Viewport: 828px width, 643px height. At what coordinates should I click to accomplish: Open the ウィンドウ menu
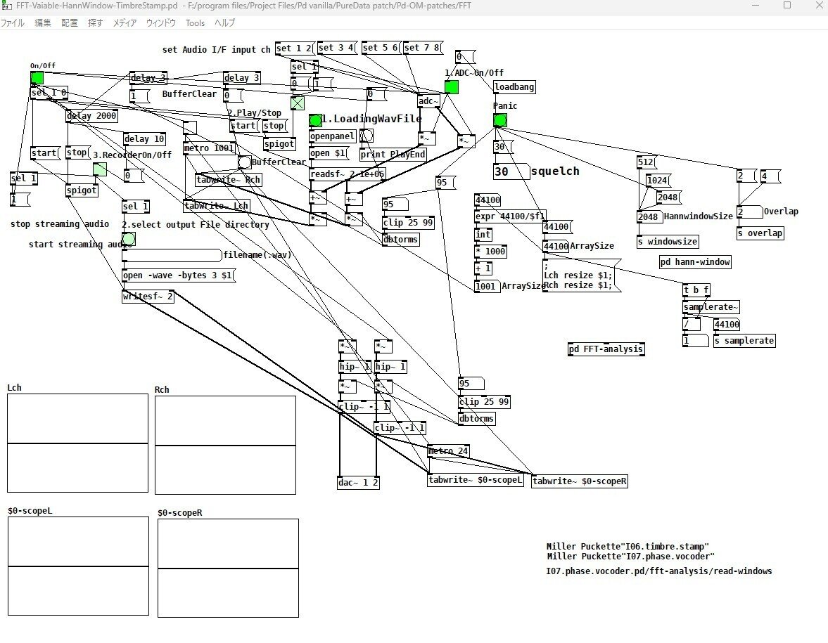[161, 22]
